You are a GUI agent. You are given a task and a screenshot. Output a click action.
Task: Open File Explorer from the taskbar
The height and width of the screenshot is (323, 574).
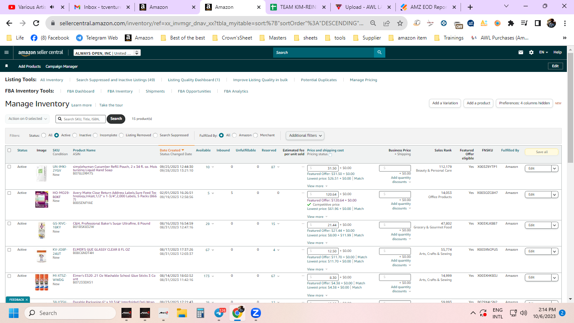[182, 313]
